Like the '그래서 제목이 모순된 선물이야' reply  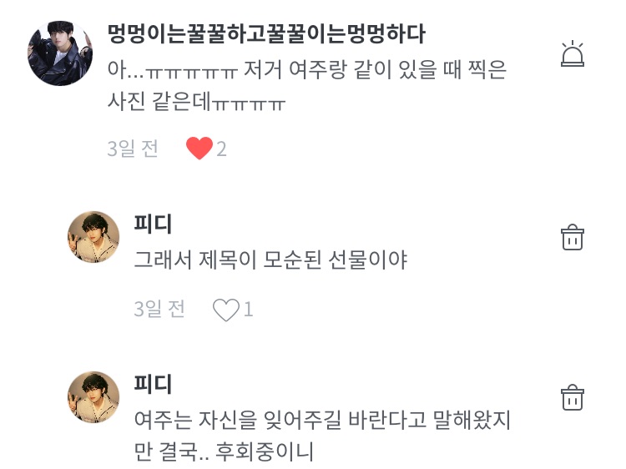pyautogui.click(x=225, y=310)
